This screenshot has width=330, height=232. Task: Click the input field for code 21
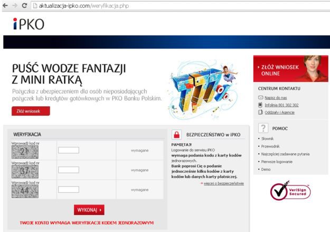[x=69, y=151]
